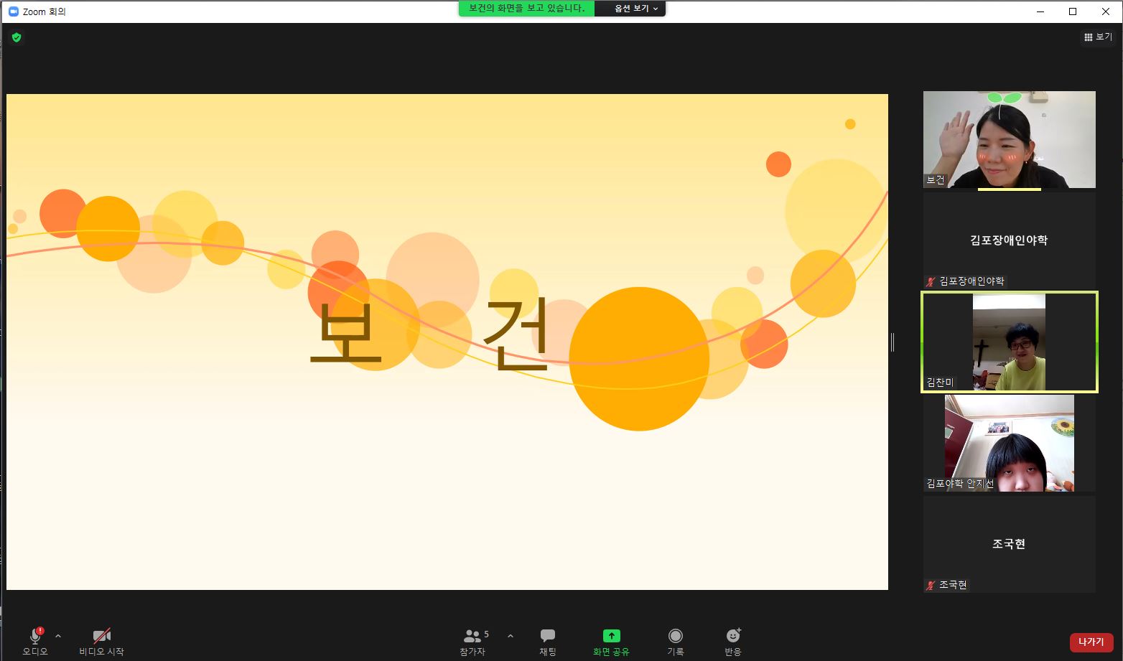Select the 김찬미 video thumbnail

click(x=1009, y=342)
